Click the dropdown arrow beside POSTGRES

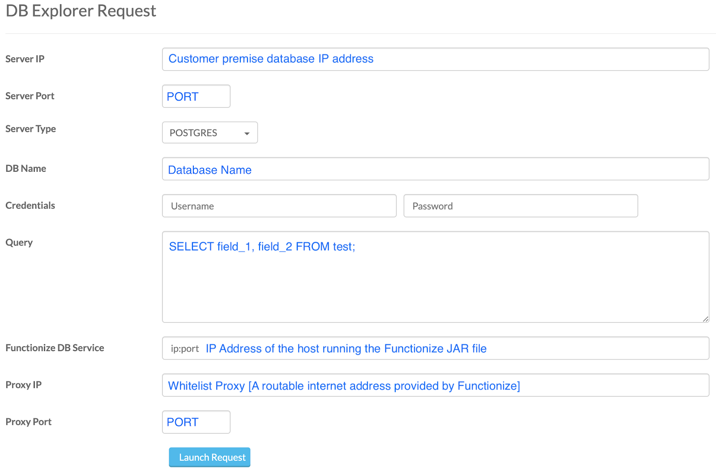point(247,133)
